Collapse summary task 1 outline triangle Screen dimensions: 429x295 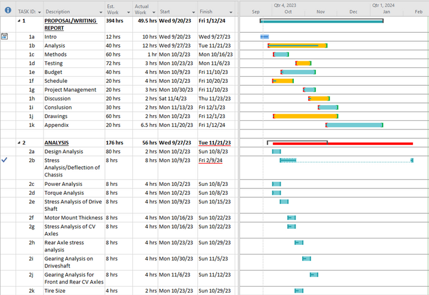coord(19,21)
